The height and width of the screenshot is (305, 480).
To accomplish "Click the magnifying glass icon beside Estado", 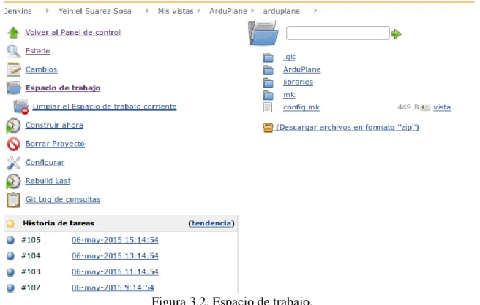I will coord(13,51).
